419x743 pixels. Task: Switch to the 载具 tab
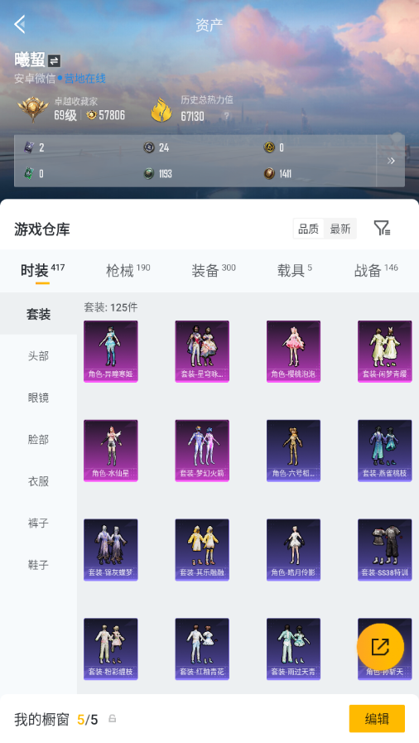pyautogui.click(x=295, y=271)
